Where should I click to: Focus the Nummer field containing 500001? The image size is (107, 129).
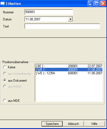pos(49,12)
